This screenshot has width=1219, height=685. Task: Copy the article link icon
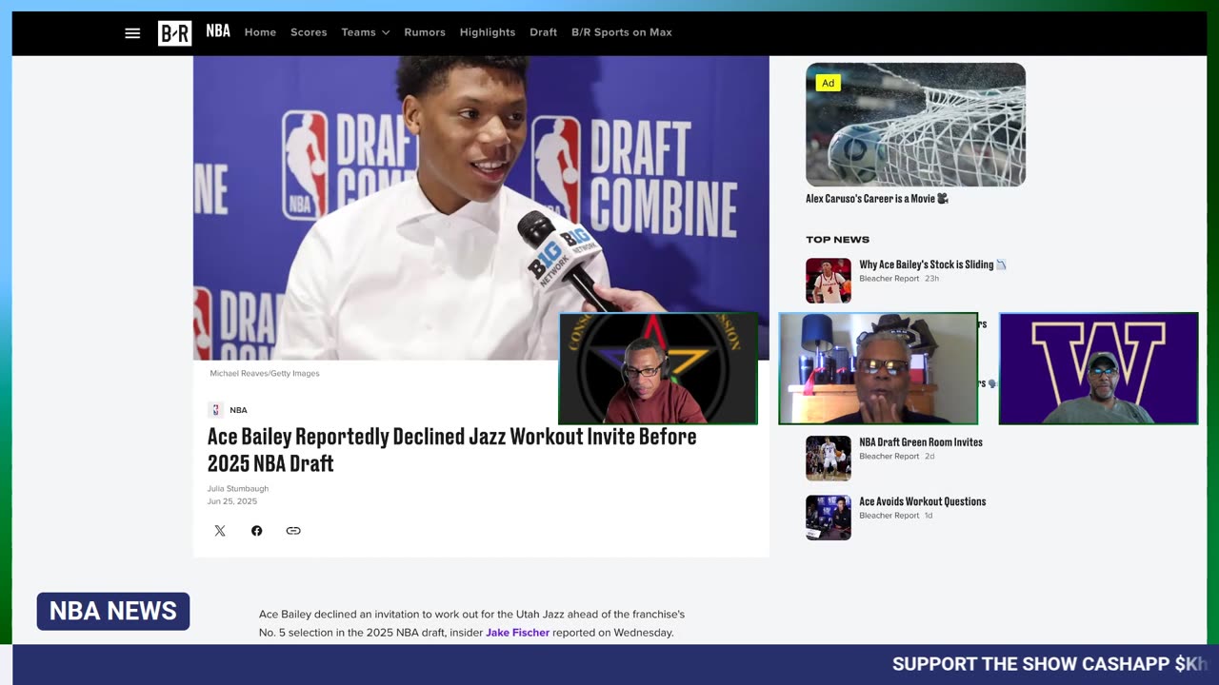293,531
